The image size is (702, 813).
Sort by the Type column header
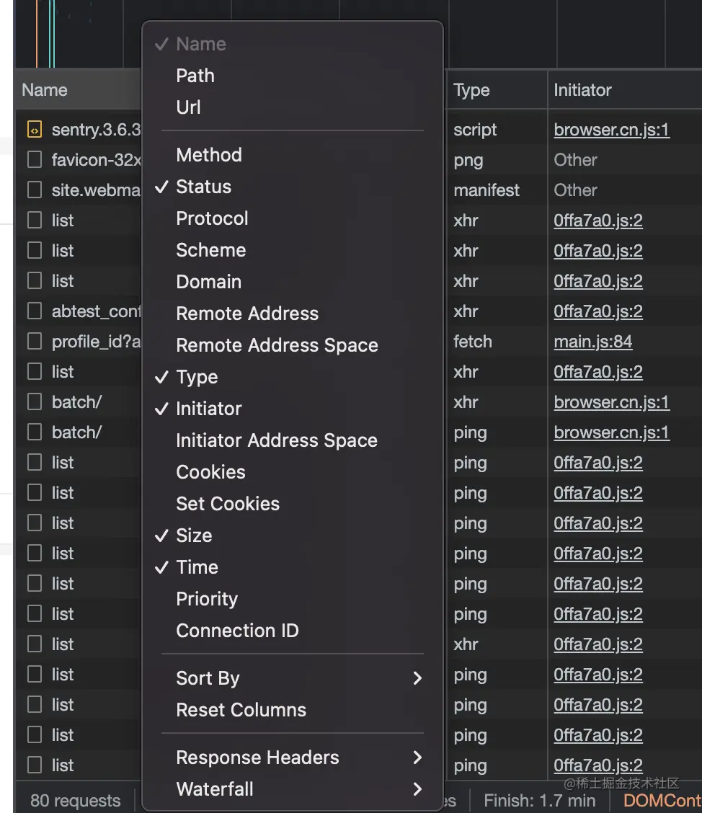[471, 90]
